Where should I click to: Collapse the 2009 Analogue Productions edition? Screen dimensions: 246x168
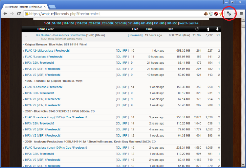pyautogui.click(x=24, y=142)
